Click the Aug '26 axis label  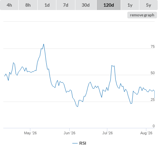click(146, 133)
